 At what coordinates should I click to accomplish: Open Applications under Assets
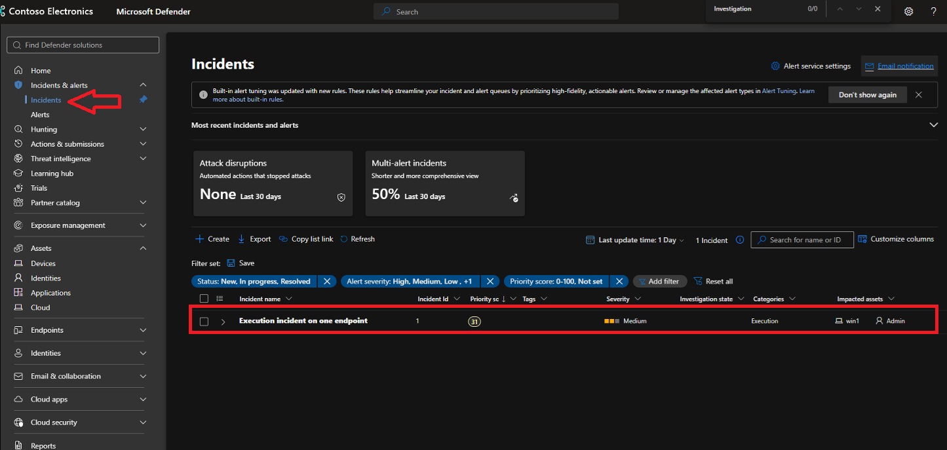pos(50,293)
